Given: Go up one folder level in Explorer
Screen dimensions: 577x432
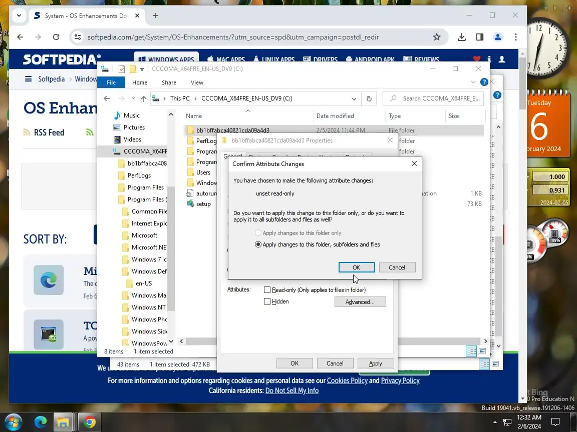Looking at the screenshot, I should 144,98.
